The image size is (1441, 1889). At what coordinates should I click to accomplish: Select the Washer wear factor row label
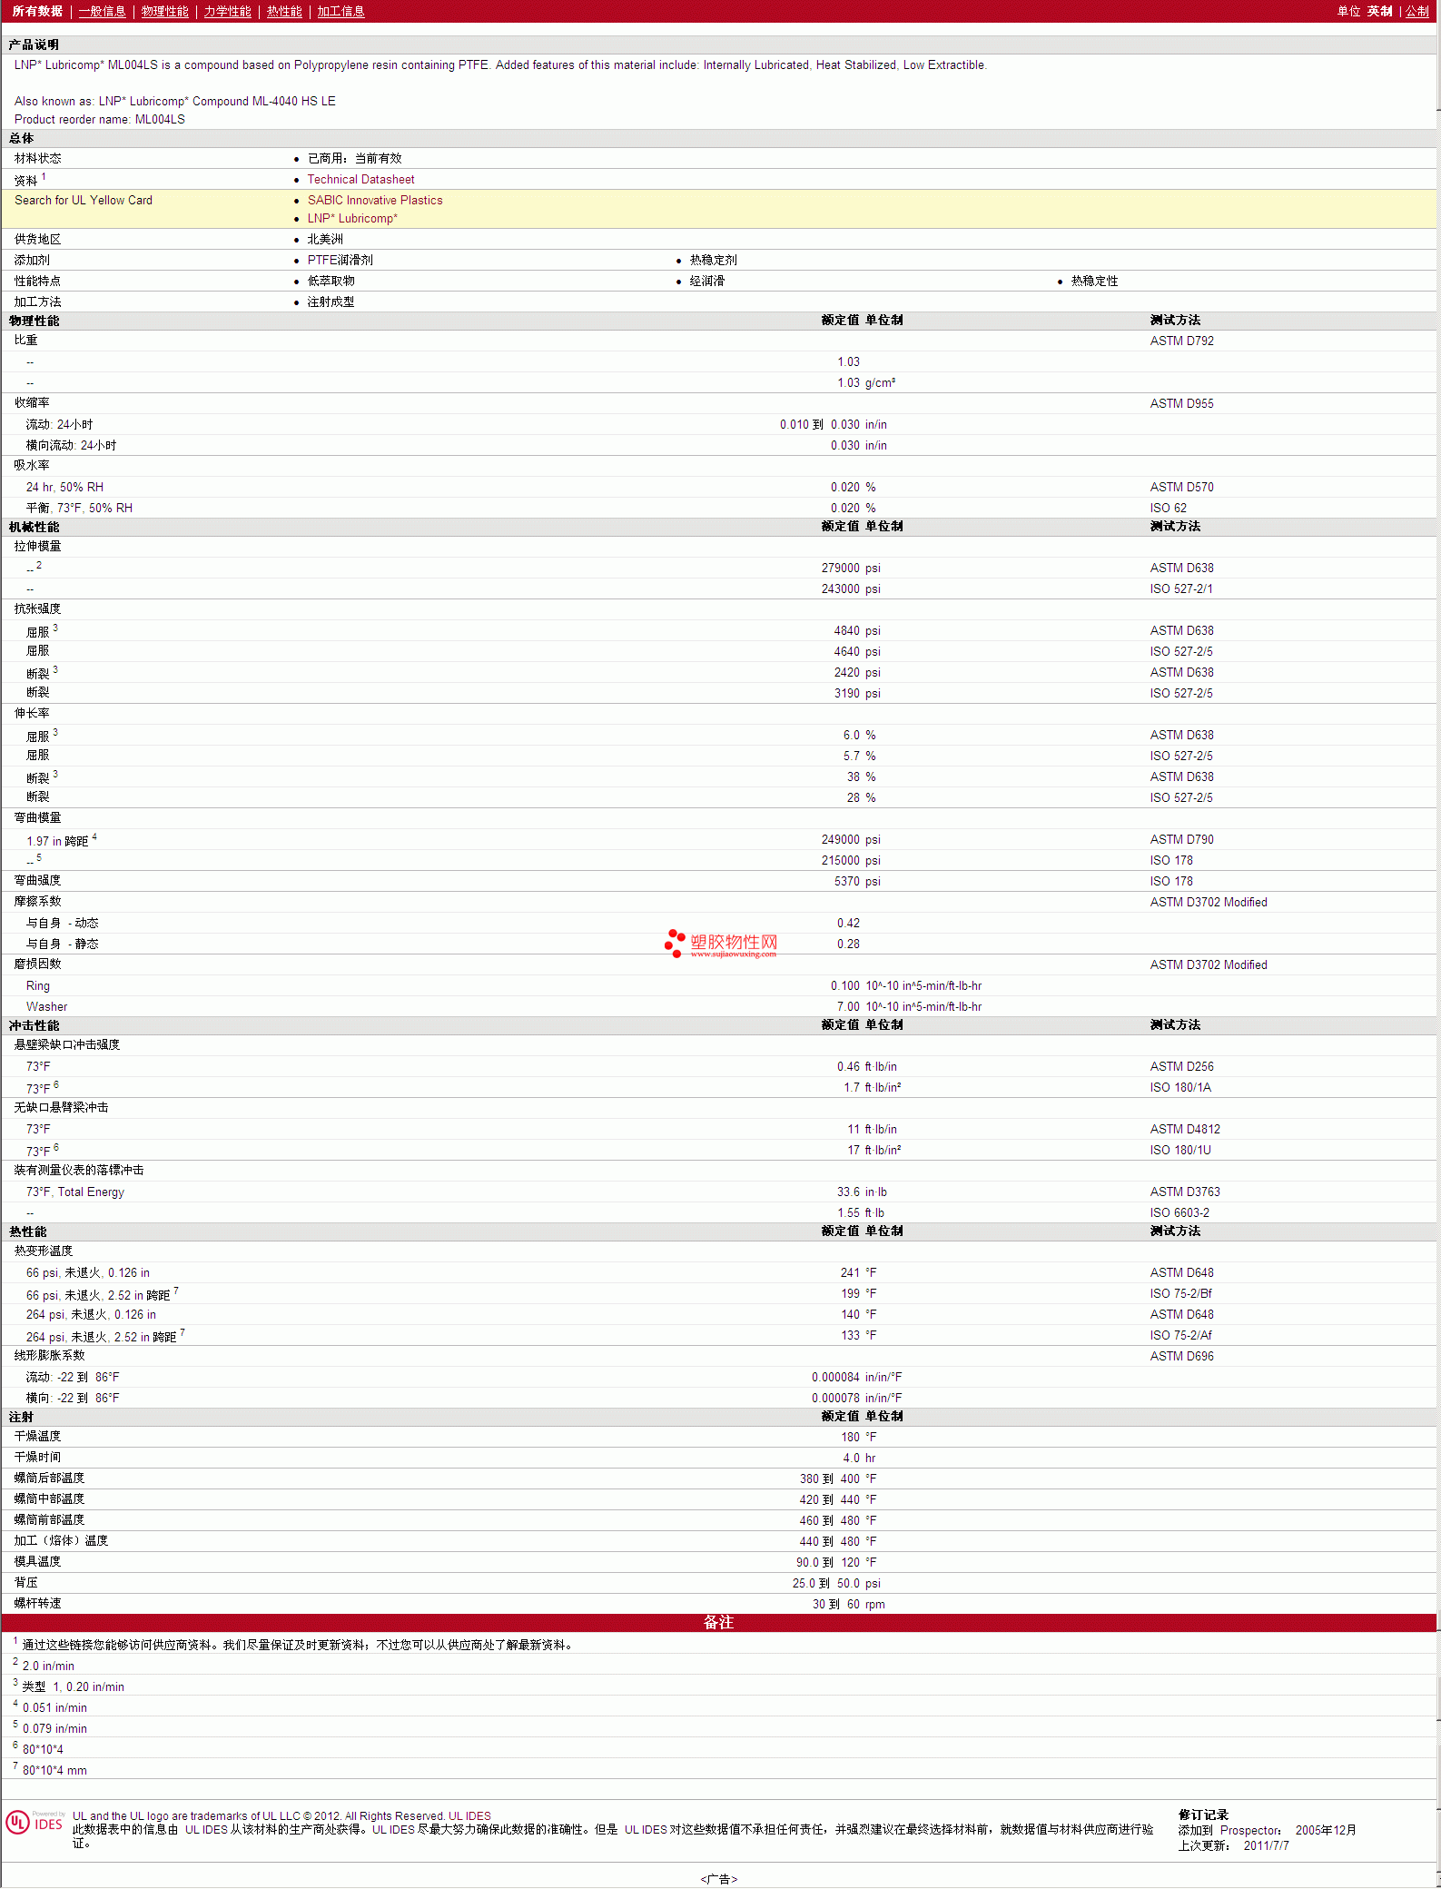[46, 1007]
